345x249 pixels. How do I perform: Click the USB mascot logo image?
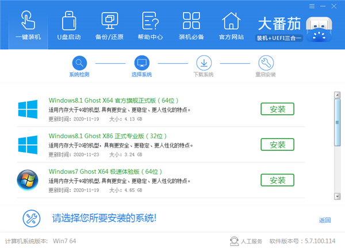(319, 29)
